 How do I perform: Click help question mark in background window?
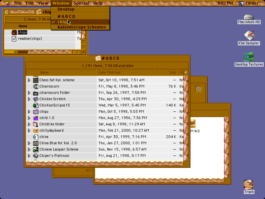198,89
